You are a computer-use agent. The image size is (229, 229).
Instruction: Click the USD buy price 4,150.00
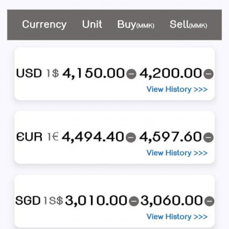coord(93,74)
